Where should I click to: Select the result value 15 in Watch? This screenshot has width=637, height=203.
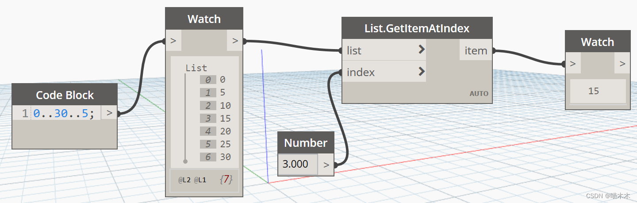point(594,91)
